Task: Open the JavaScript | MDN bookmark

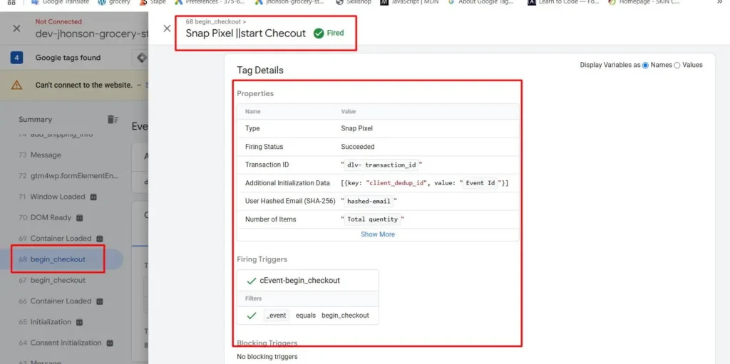Action: click(410, 2)
